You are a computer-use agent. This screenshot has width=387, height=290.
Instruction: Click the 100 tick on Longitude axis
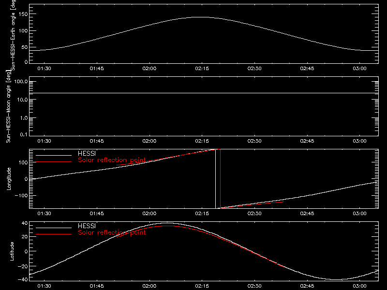coord(23,162)
